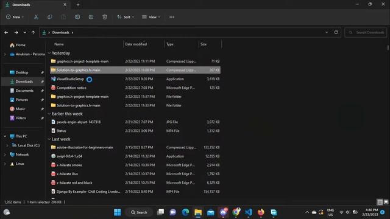Switch to large thumbnails view in status bar
390x219 pixels.
pyautogui.click(x=386, y=202)
